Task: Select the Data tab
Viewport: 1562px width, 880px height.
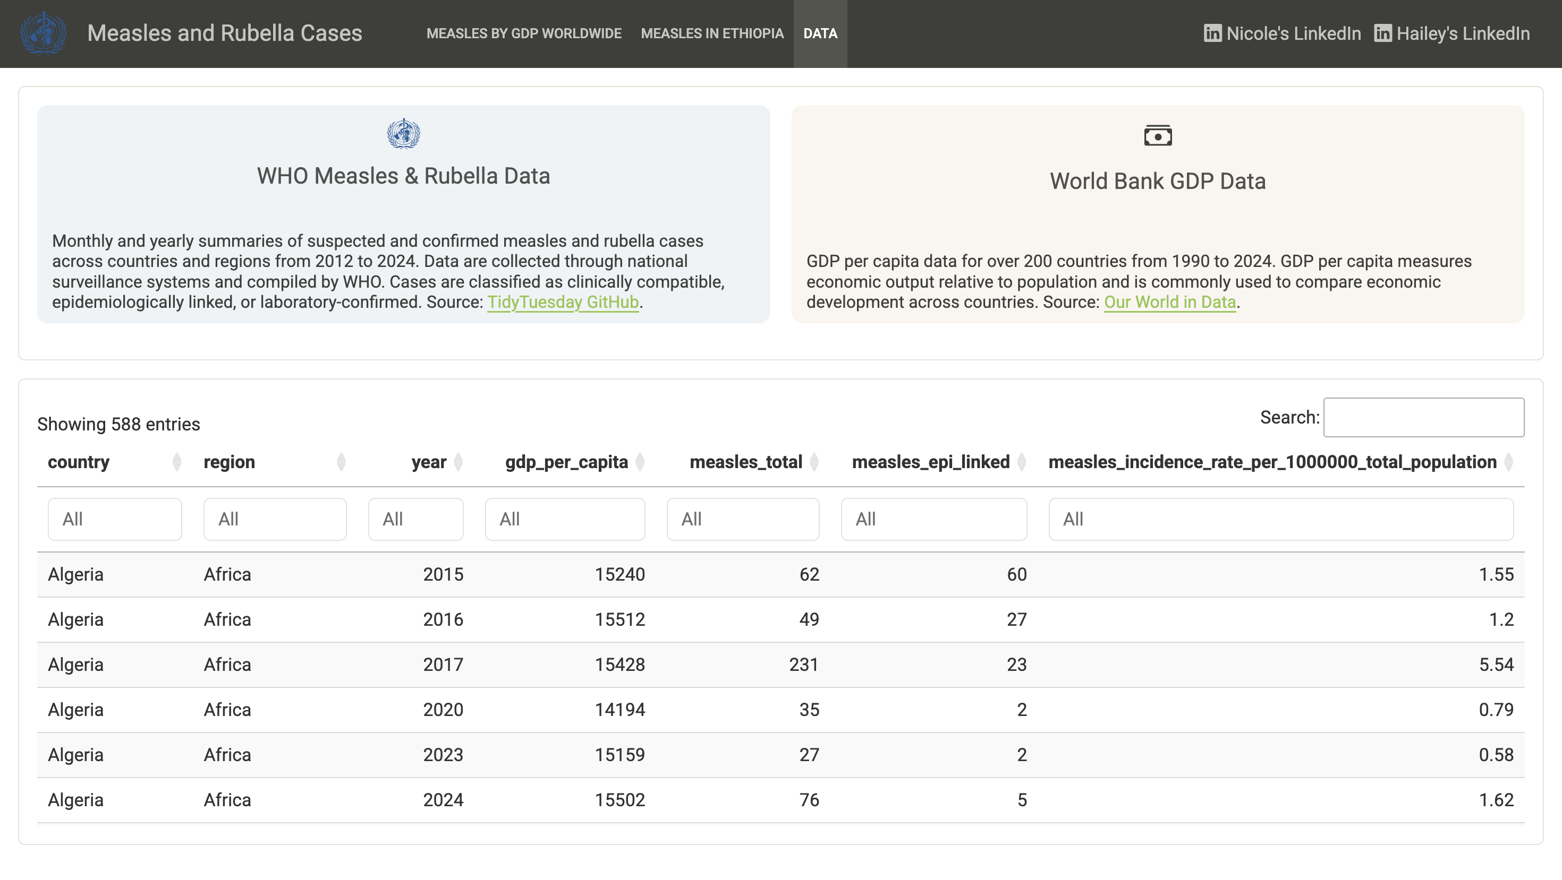Action: (820, 33)
